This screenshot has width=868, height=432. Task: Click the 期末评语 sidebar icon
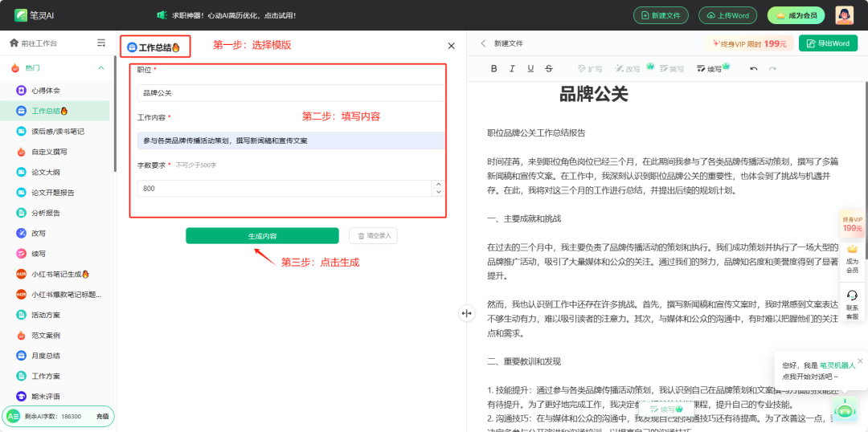point(21,396)
